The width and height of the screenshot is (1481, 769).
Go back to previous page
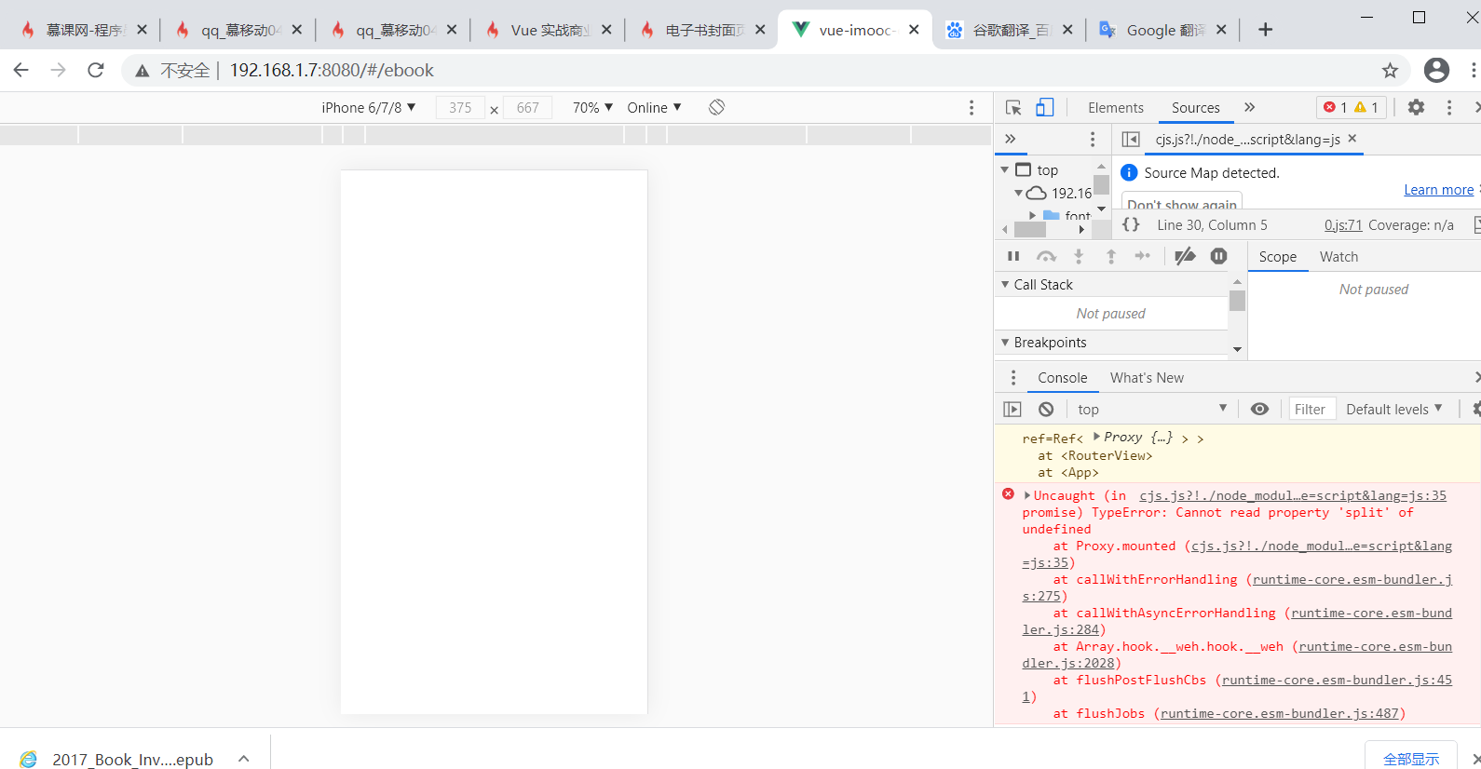tap(20, 70)
